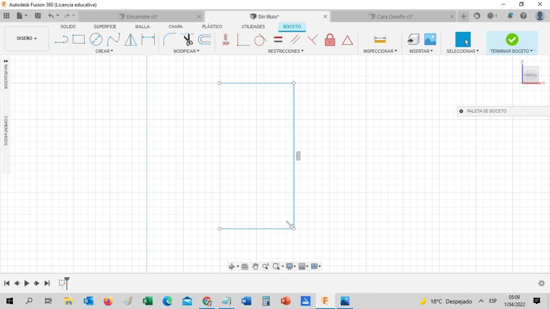
Task: Select the Line sketch tool
Action: [x=61, y=40]
